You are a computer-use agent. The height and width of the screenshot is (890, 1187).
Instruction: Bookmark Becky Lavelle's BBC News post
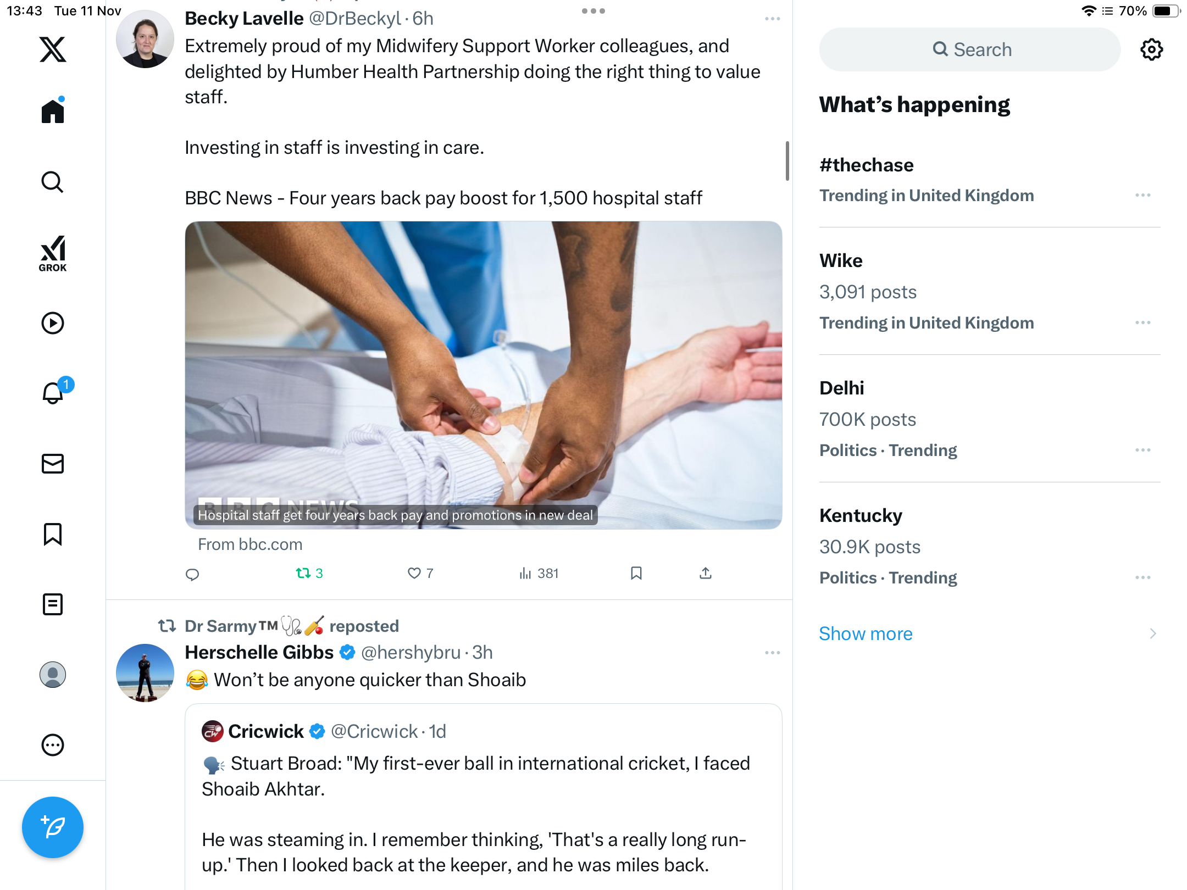[x=636, y=574]
